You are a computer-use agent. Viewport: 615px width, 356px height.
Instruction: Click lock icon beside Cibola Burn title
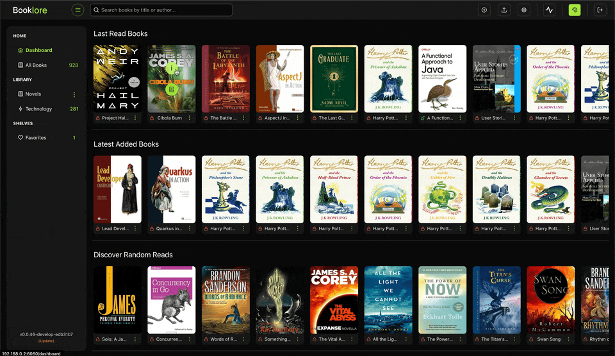pos(152,118)
